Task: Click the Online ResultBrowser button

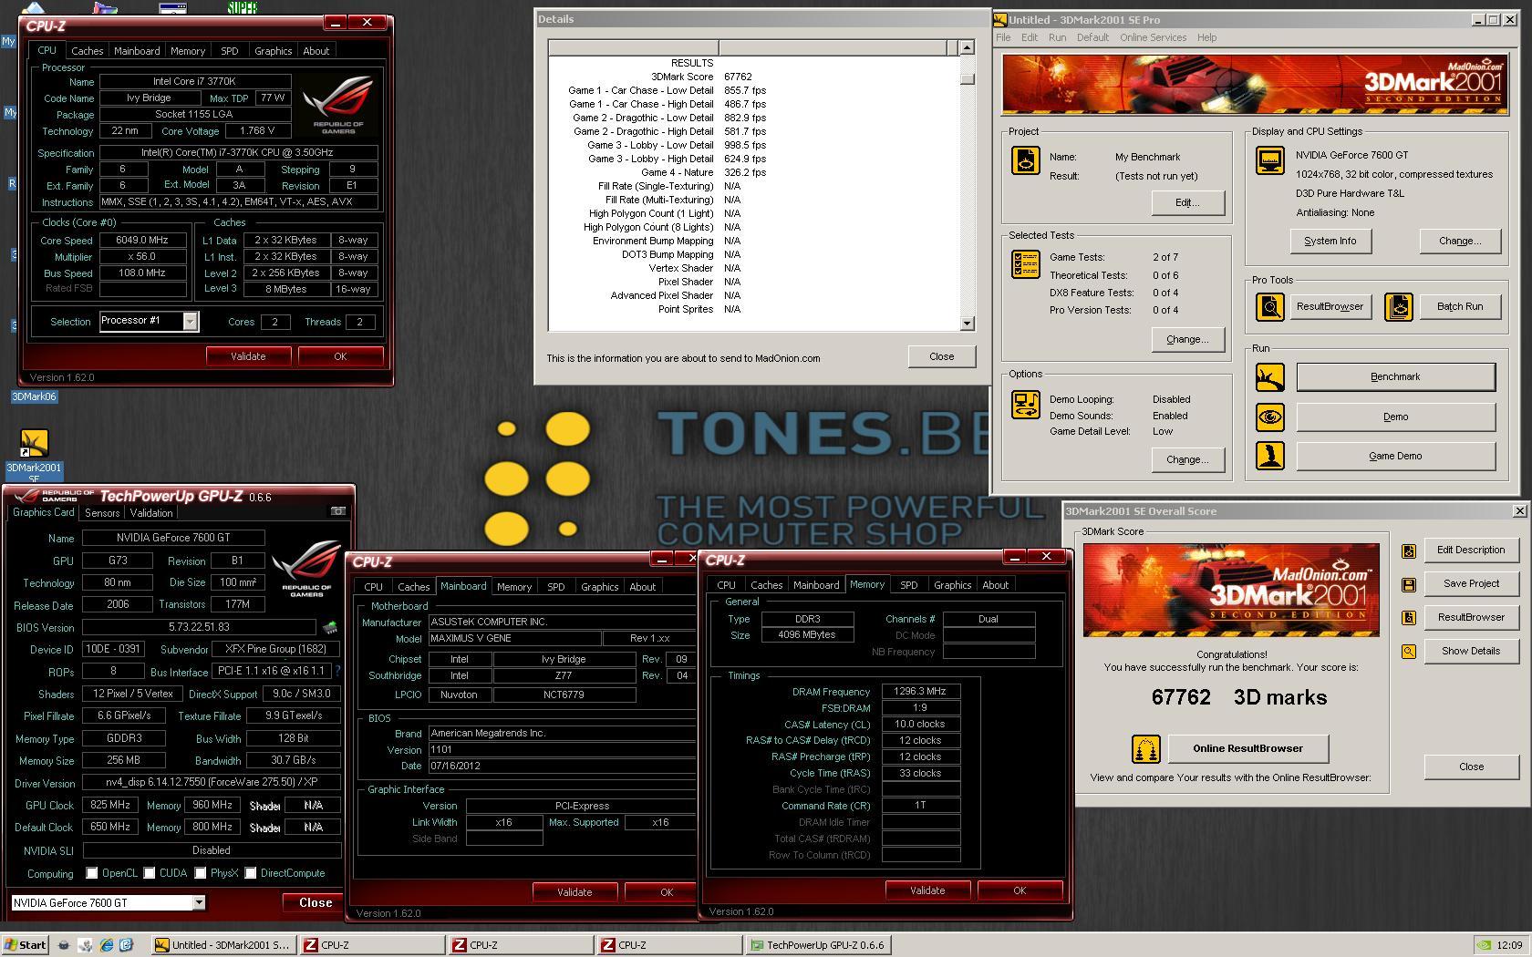Action: [1247, 749]
